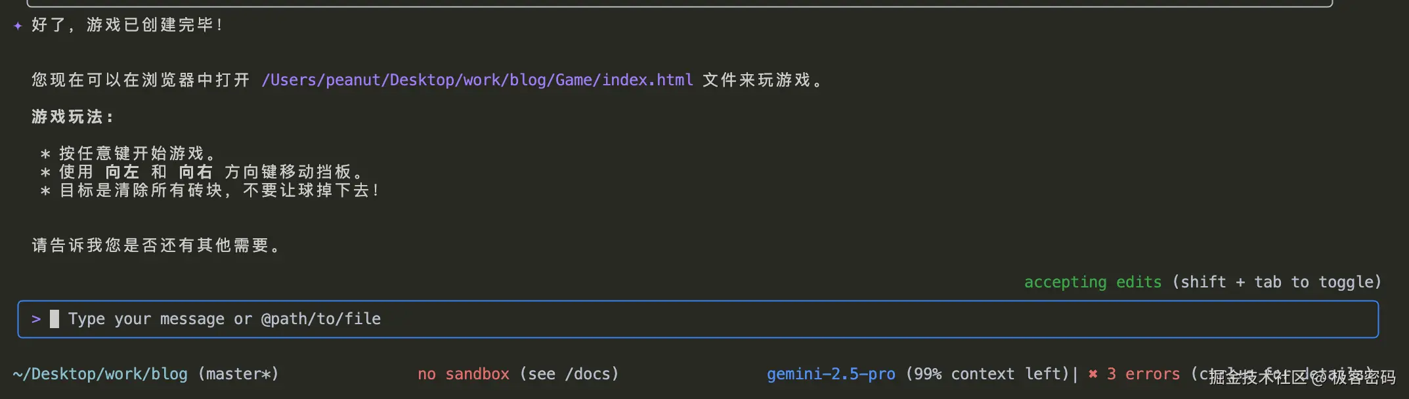Click the ">" prompt symbol in the input box
1409x399 pixels.
pyautogui.click(x=36, y=319)
